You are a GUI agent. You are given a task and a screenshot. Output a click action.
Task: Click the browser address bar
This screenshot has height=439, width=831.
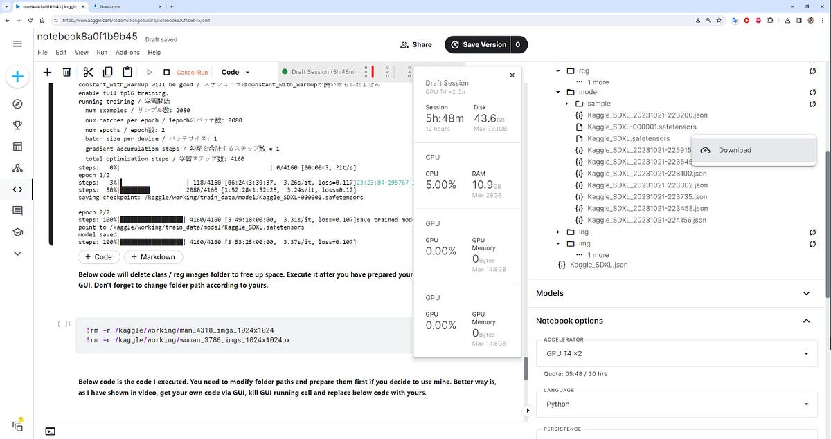pos(208,20)
